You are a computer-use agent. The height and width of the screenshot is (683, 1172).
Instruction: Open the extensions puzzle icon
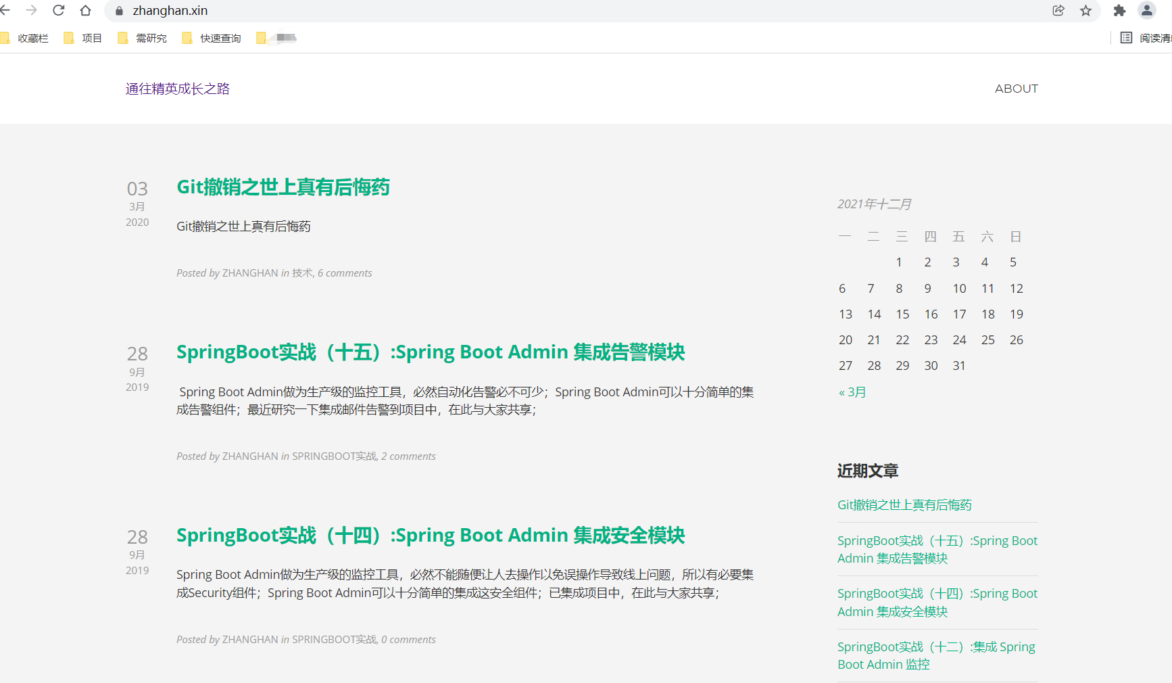point(1119,10)
